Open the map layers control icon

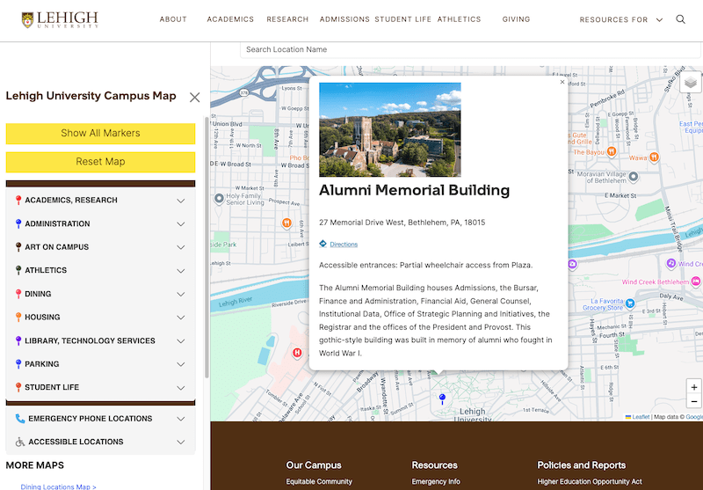[691, 83]
